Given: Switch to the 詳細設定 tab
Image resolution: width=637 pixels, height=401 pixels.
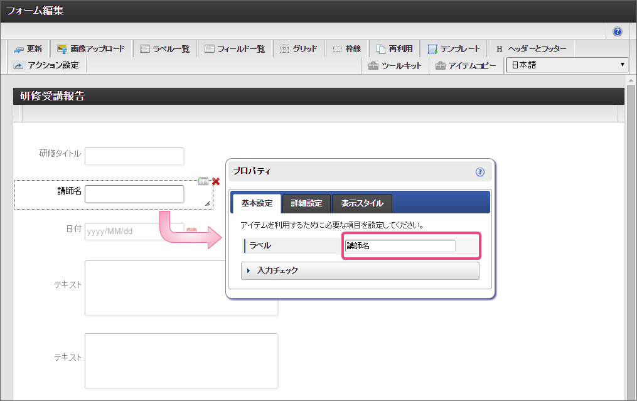Looking at the screenshot, I should [306, 203].
